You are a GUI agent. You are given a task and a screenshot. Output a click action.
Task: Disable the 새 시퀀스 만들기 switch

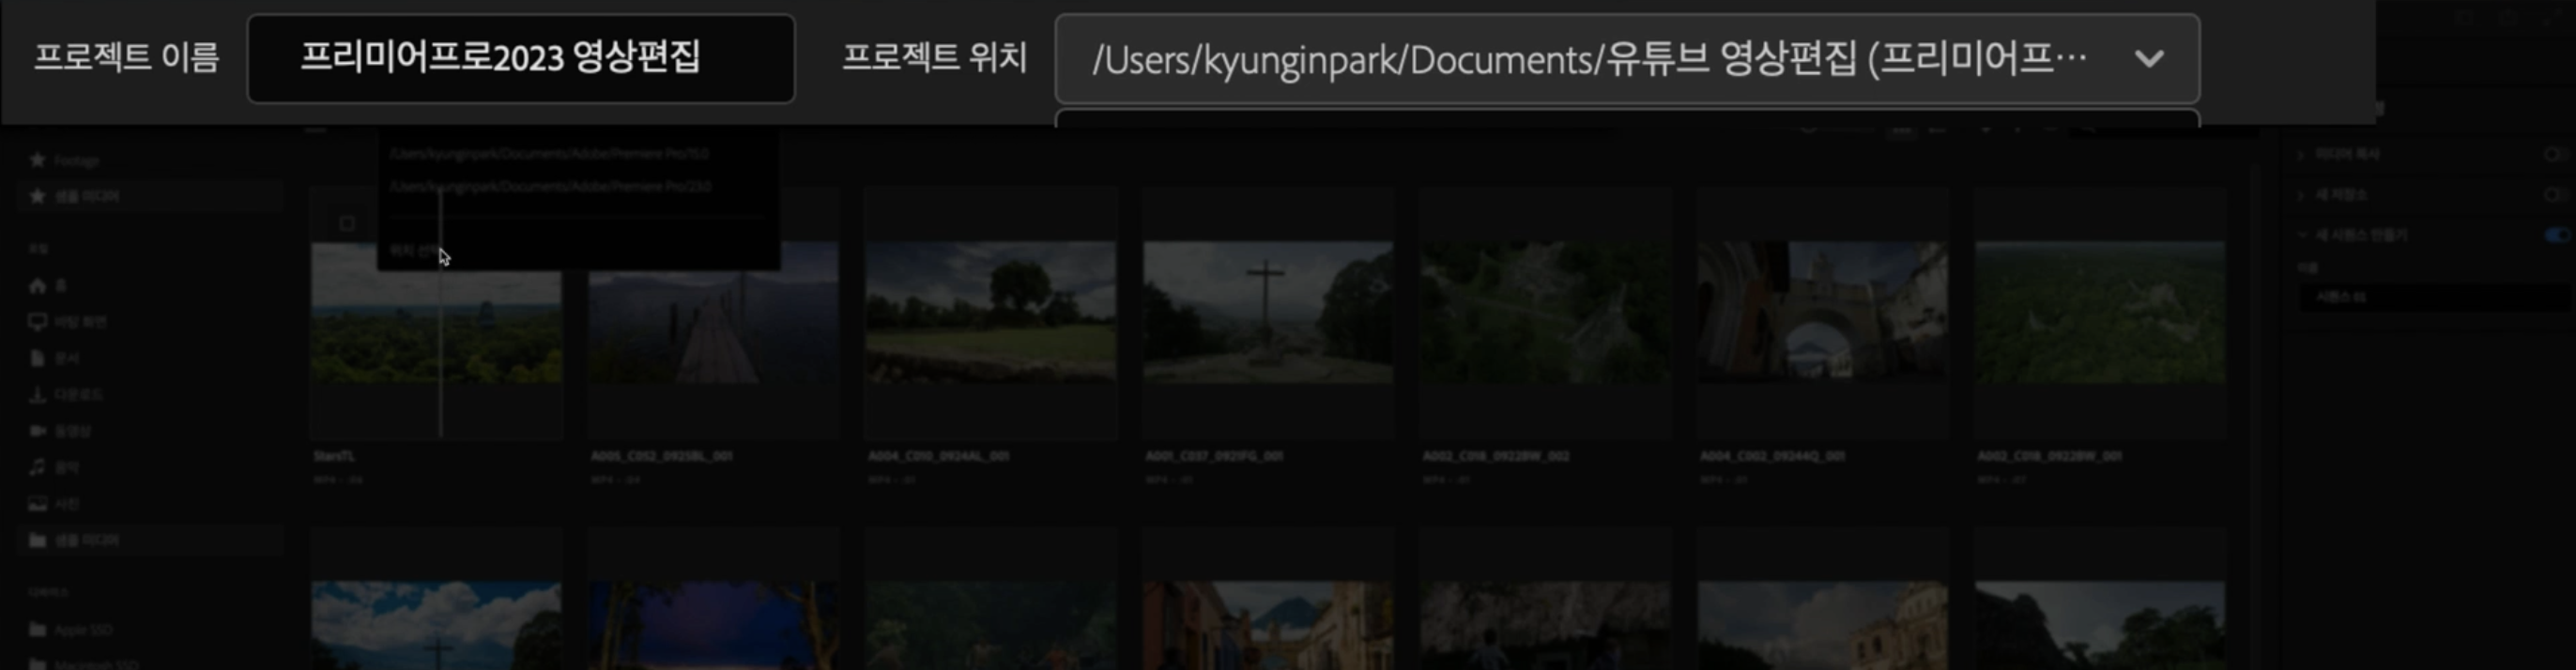coord(2558,234)
